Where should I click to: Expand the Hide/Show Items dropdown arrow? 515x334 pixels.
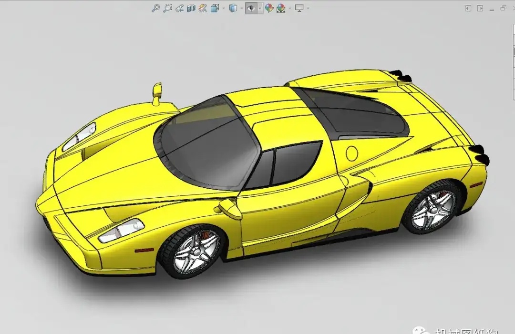[259, 8]
